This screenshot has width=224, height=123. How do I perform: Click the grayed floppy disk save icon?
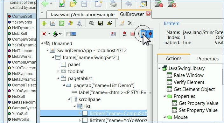click(x=84, y=3)
